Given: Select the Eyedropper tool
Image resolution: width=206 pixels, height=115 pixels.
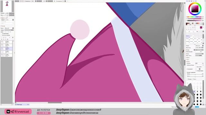Looking at the screenshot, I should [x=195, y=29].
